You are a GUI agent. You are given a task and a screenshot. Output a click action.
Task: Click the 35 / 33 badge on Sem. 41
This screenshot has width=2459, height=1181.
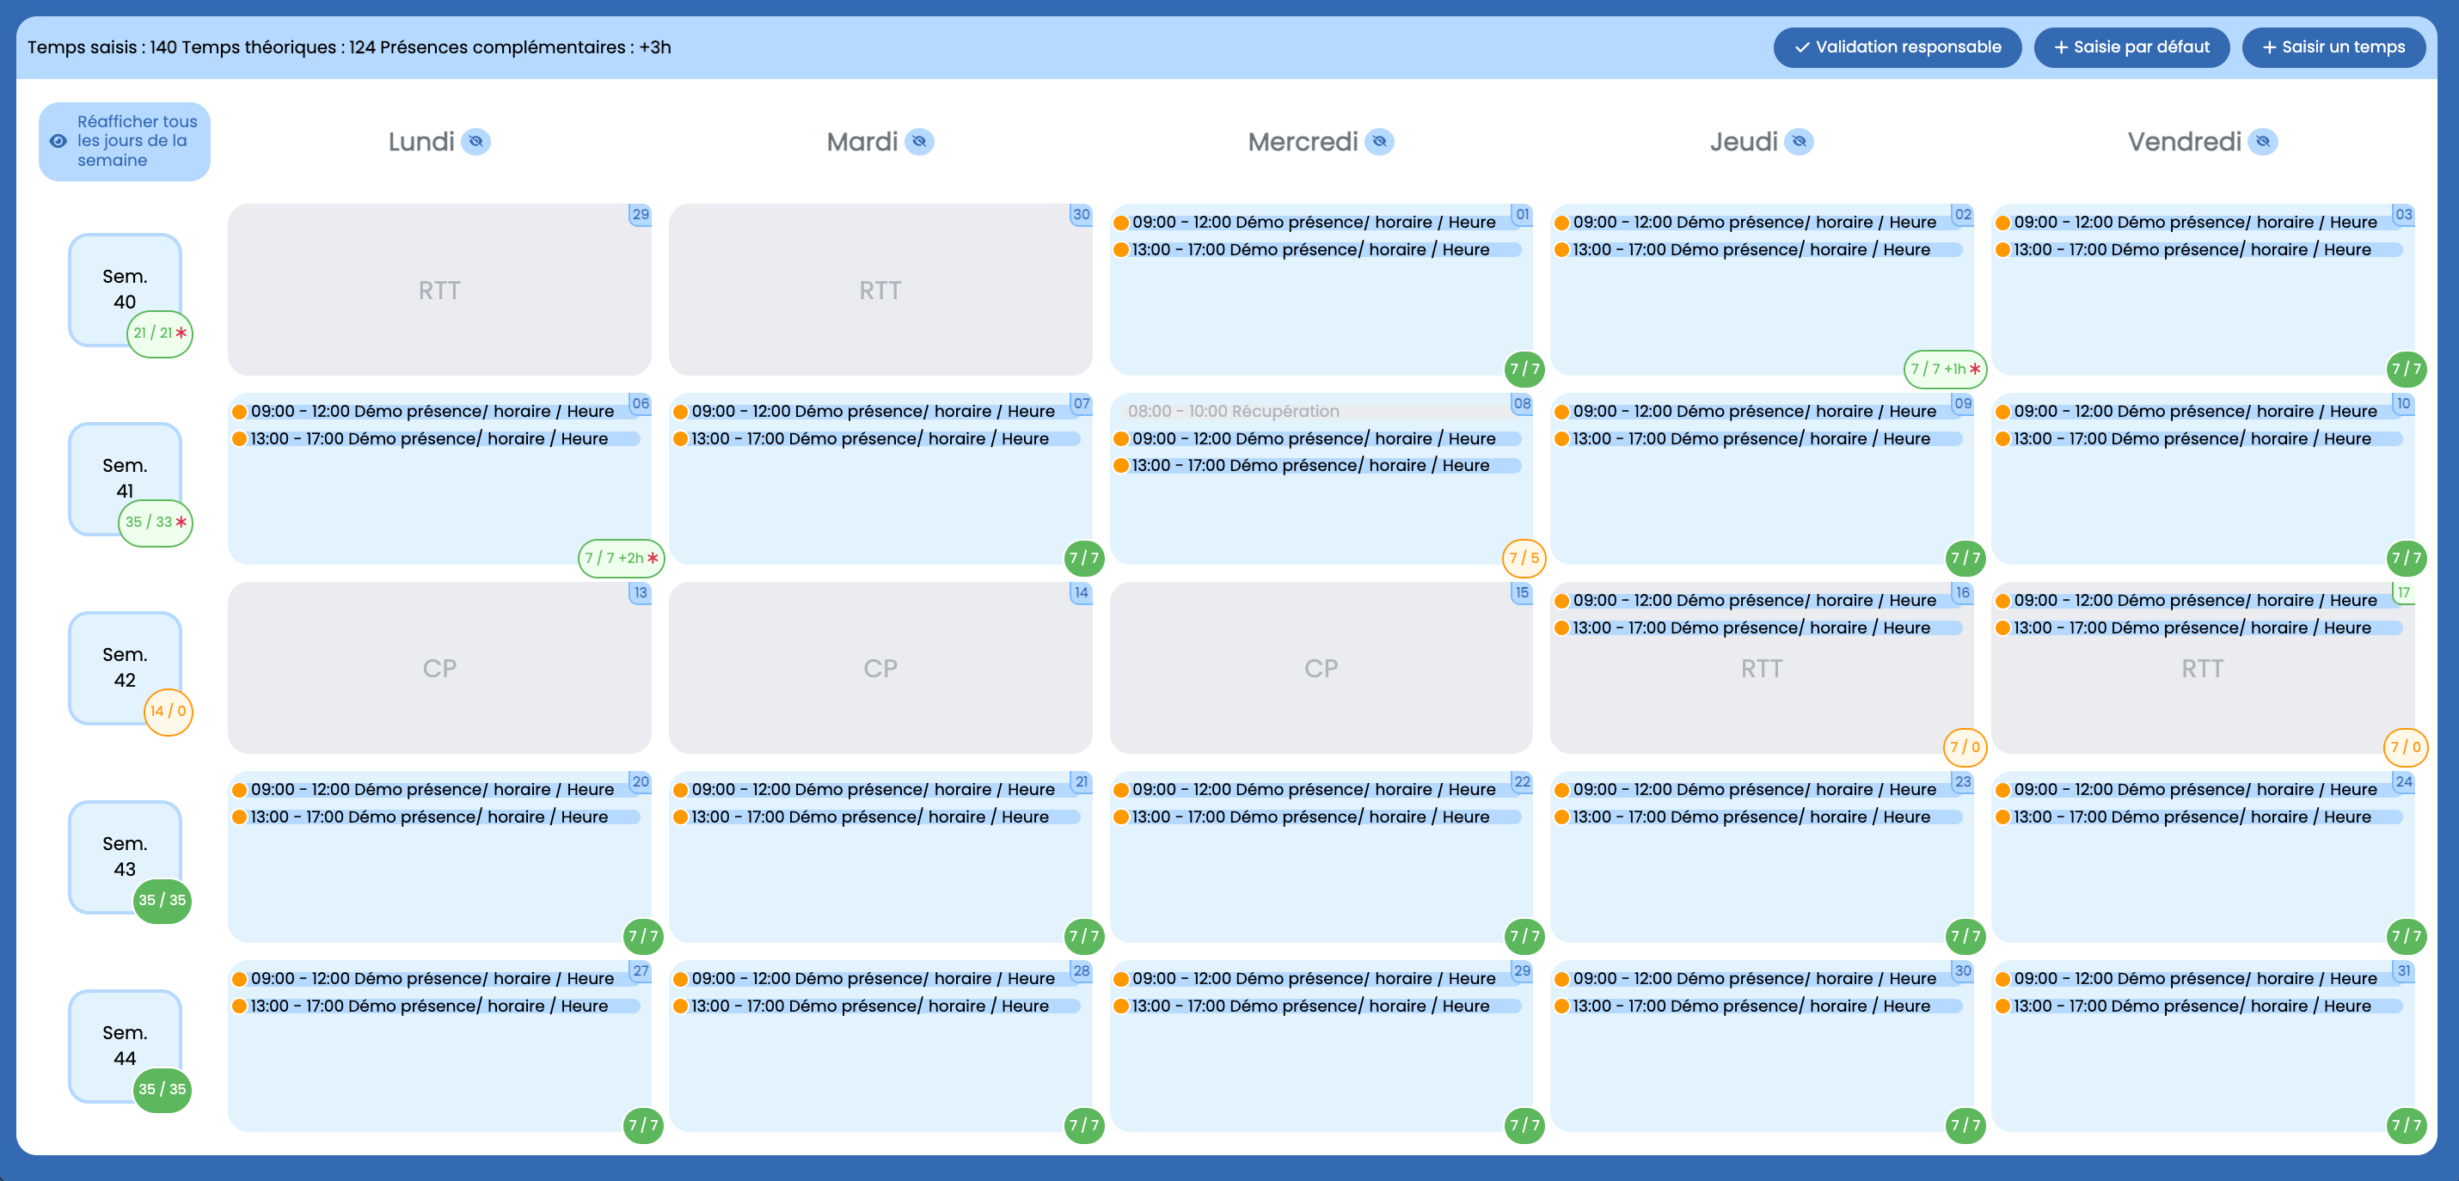156,522
